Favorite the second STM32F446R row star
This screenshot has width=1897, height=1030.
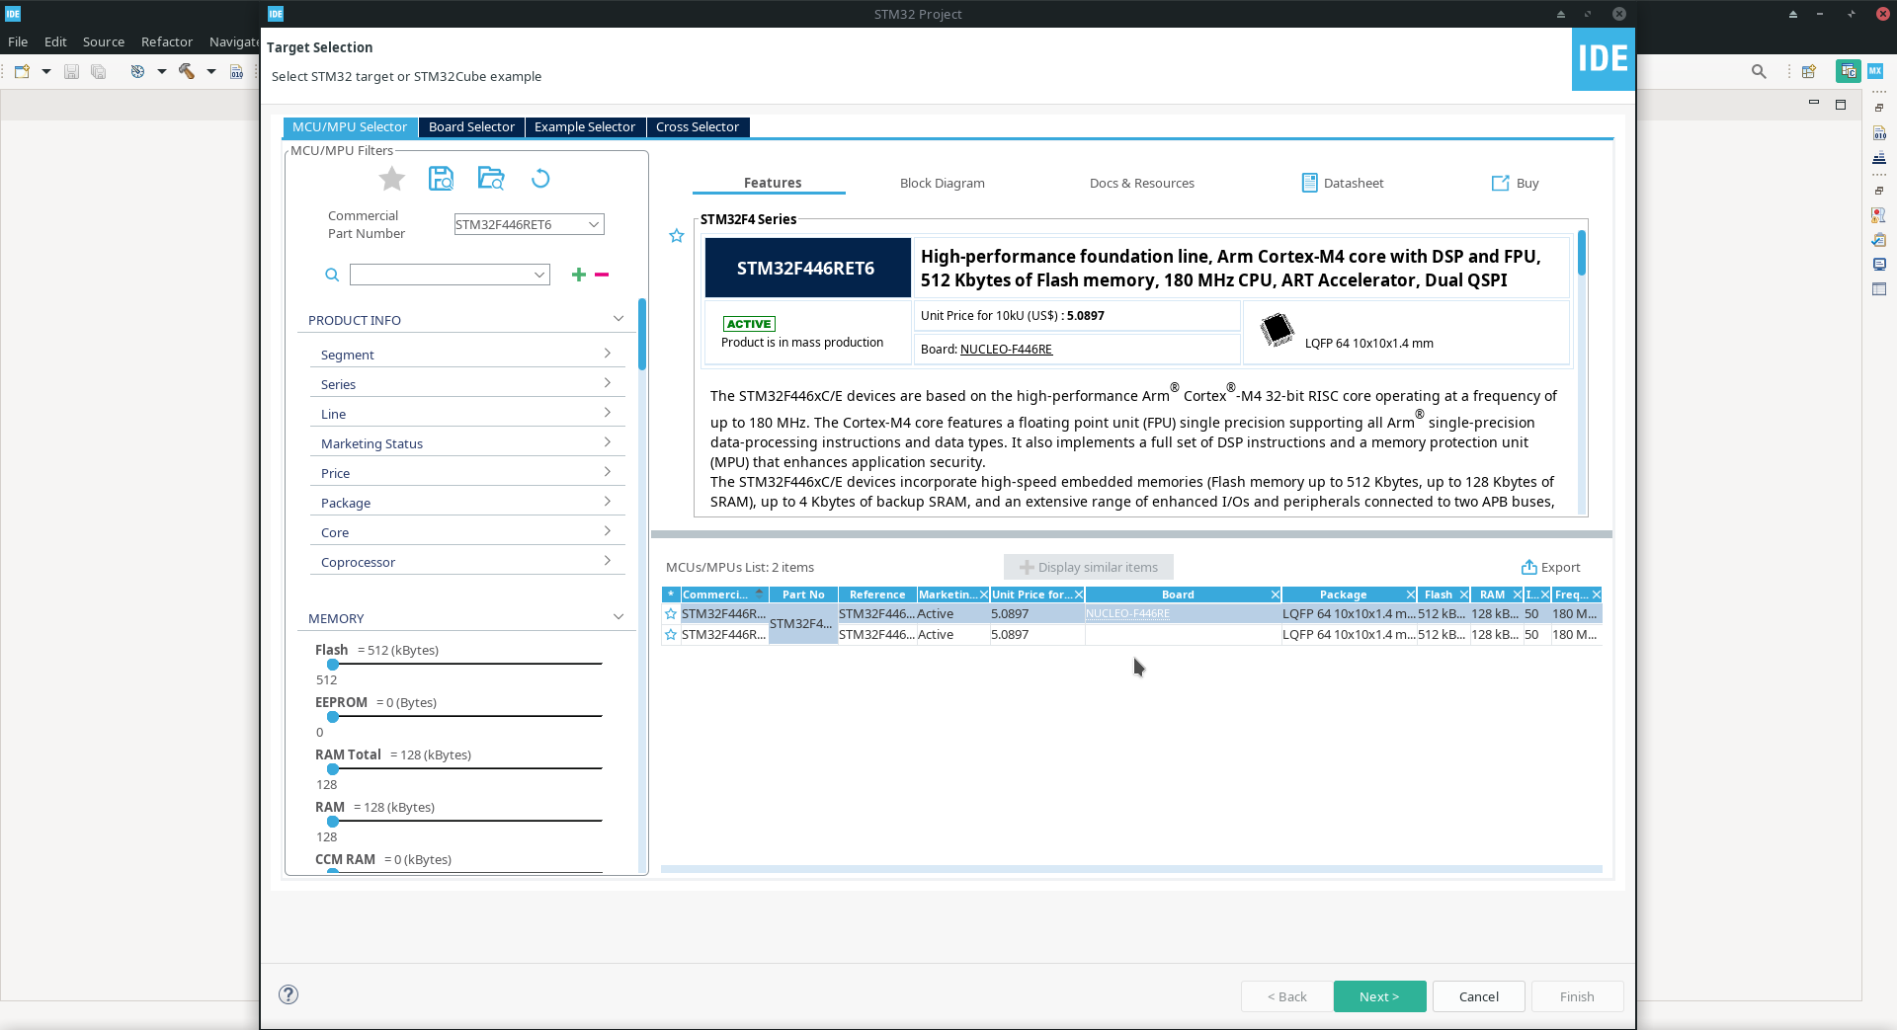tap(671, 634)
